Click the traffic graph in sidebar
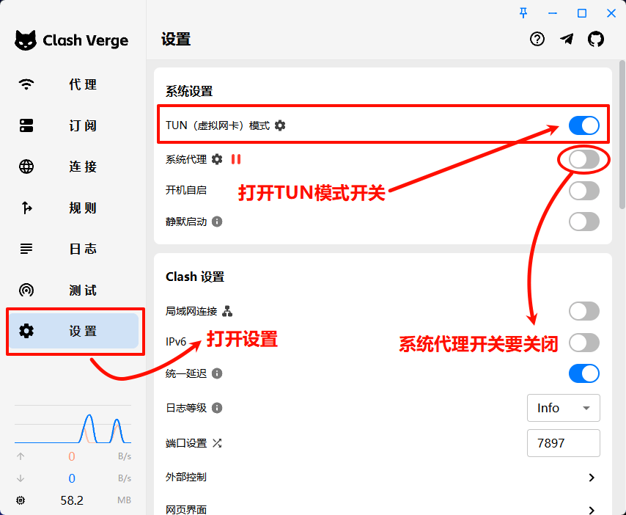 (73, 424)
